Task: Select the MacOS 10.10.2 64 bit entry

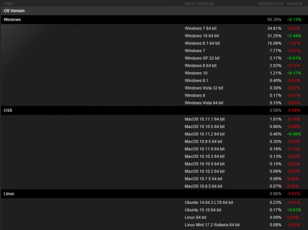Action: [205, 171]
